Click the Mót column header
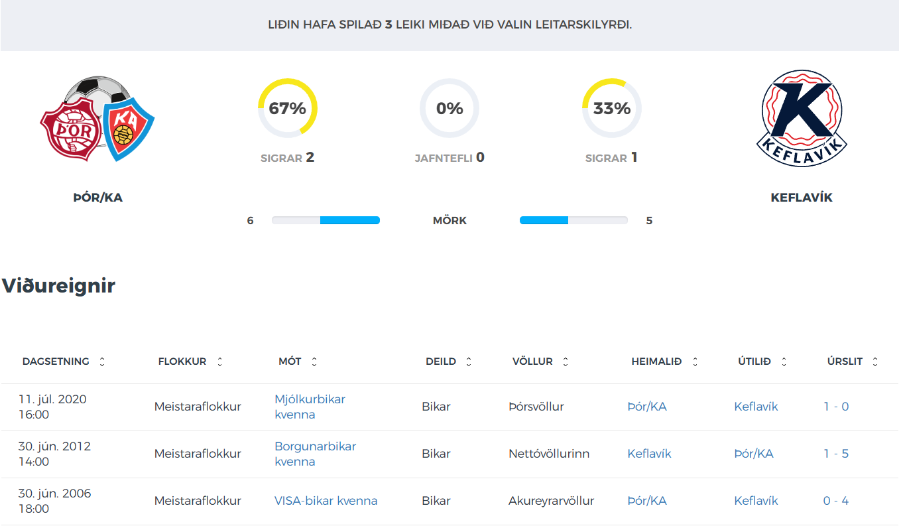 (290, 362)
